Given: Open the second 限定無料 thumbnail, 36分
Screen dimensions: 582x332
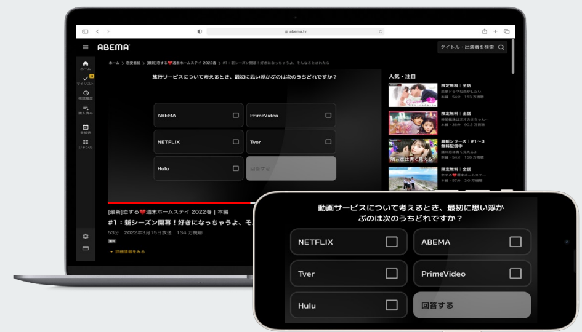Looking at the screenshot, I should (413, 123).
